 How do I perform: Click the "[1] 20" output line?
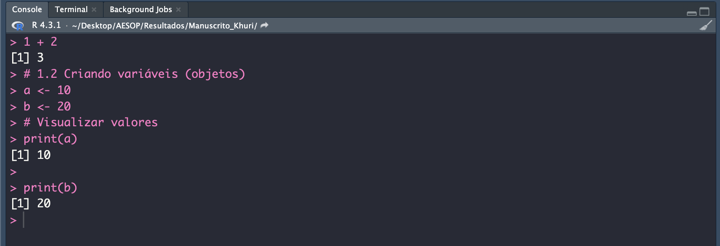[31, 204]
